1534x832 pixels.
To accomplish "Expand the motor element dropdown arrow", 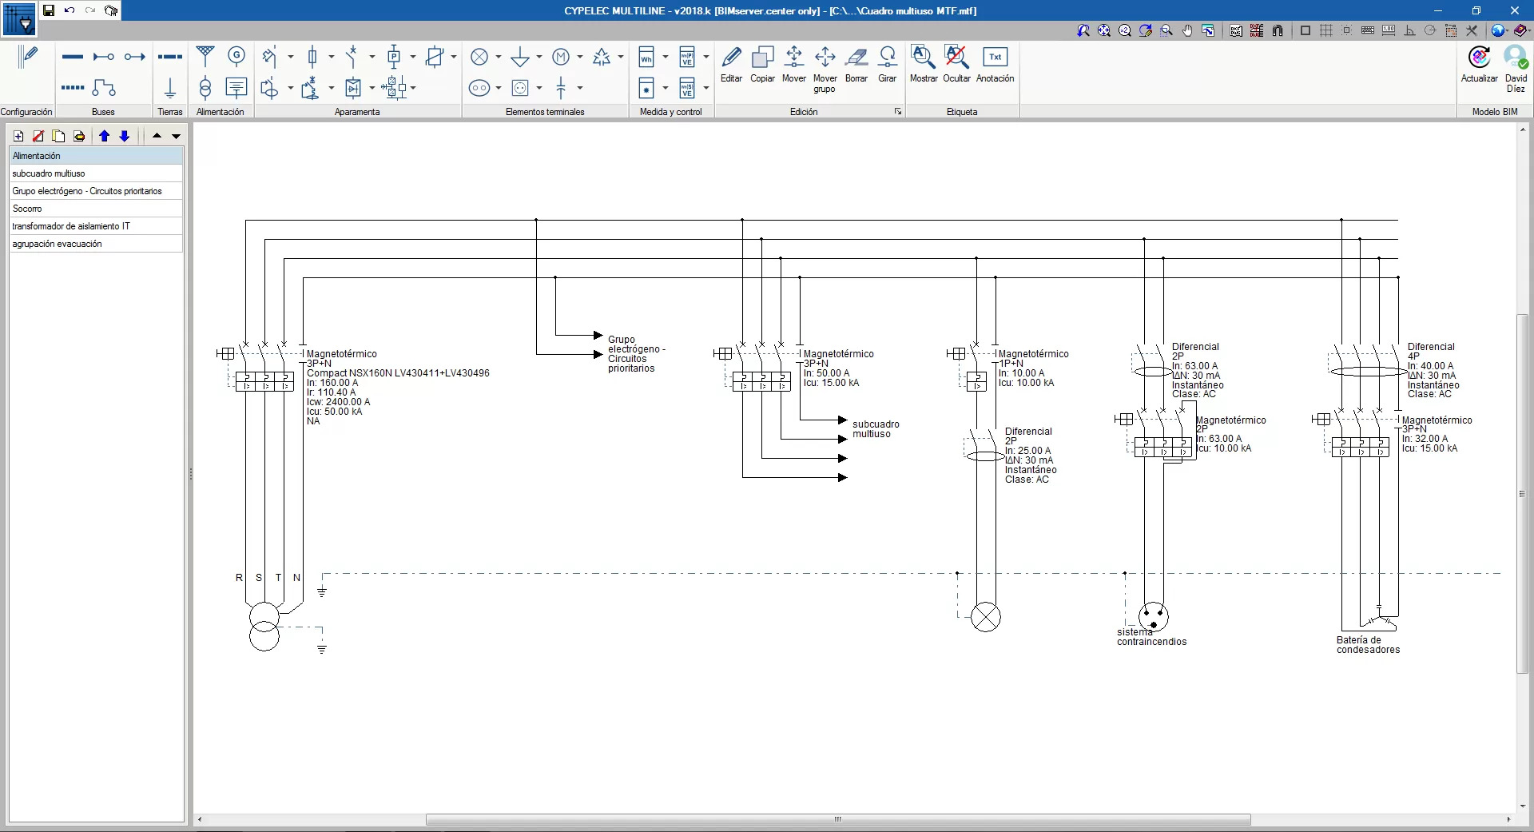I will (580, 57).
